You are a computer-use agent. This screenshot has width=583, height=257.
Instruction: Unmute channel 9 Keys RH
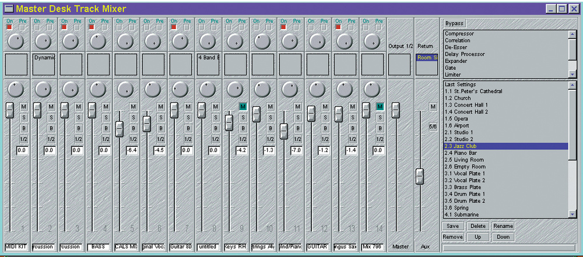click(243, 107)
